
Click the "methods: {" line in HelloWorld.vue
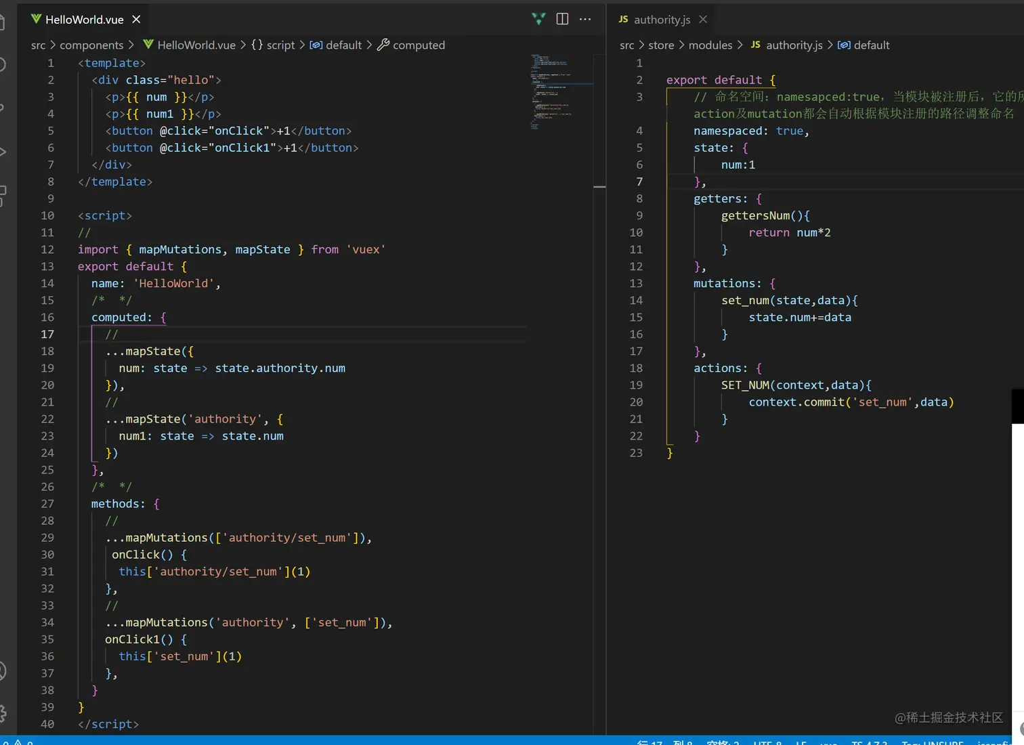tap(125, 503)
